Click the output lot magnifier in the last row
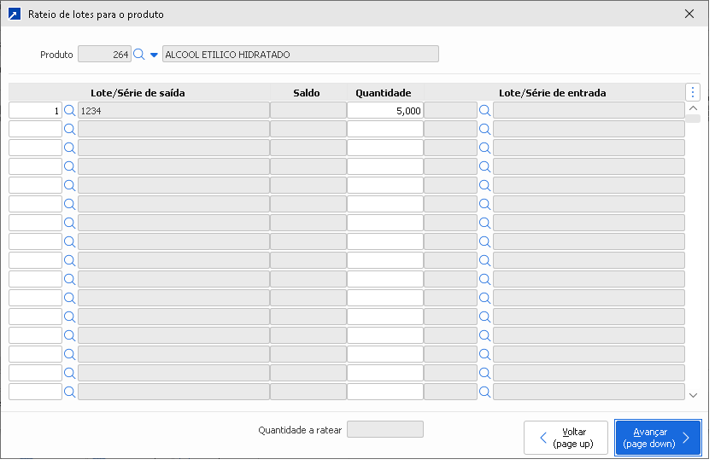This screenshot has width=721, height=465. (x=70, y=392)
